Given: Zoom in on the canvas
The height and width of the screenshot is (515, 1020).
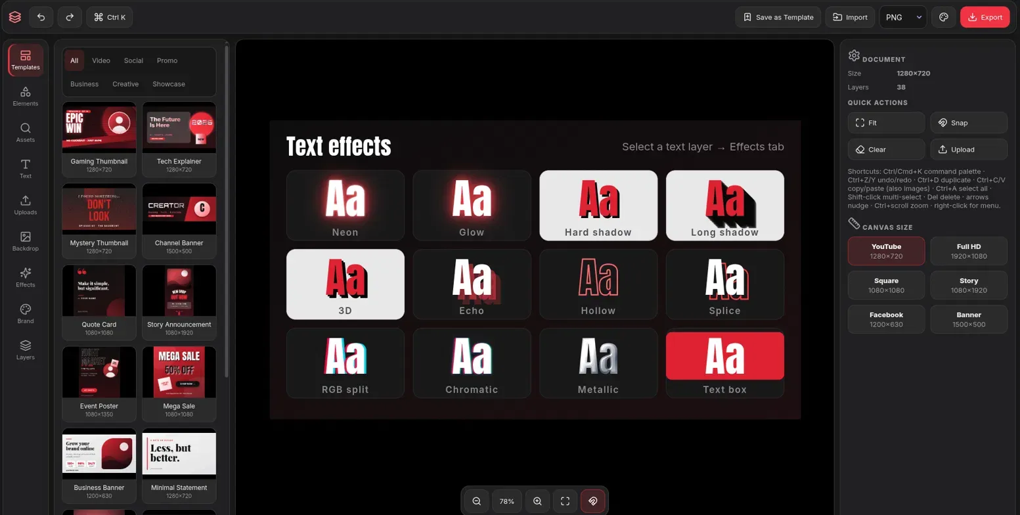Looking at the screenshot, I should (537, 501).
